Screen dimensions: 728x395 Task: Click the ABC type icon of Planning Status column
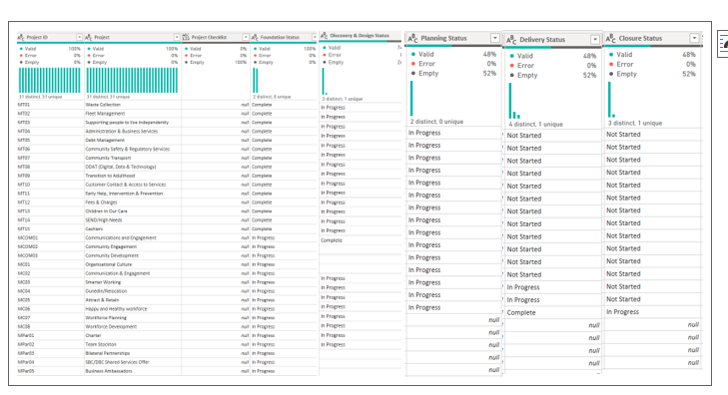(412, 38)
